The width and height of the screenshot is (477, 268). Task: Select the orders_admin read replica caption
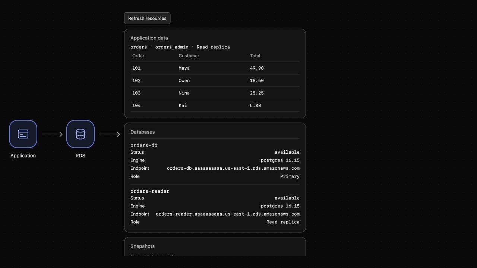click(180, 47)
